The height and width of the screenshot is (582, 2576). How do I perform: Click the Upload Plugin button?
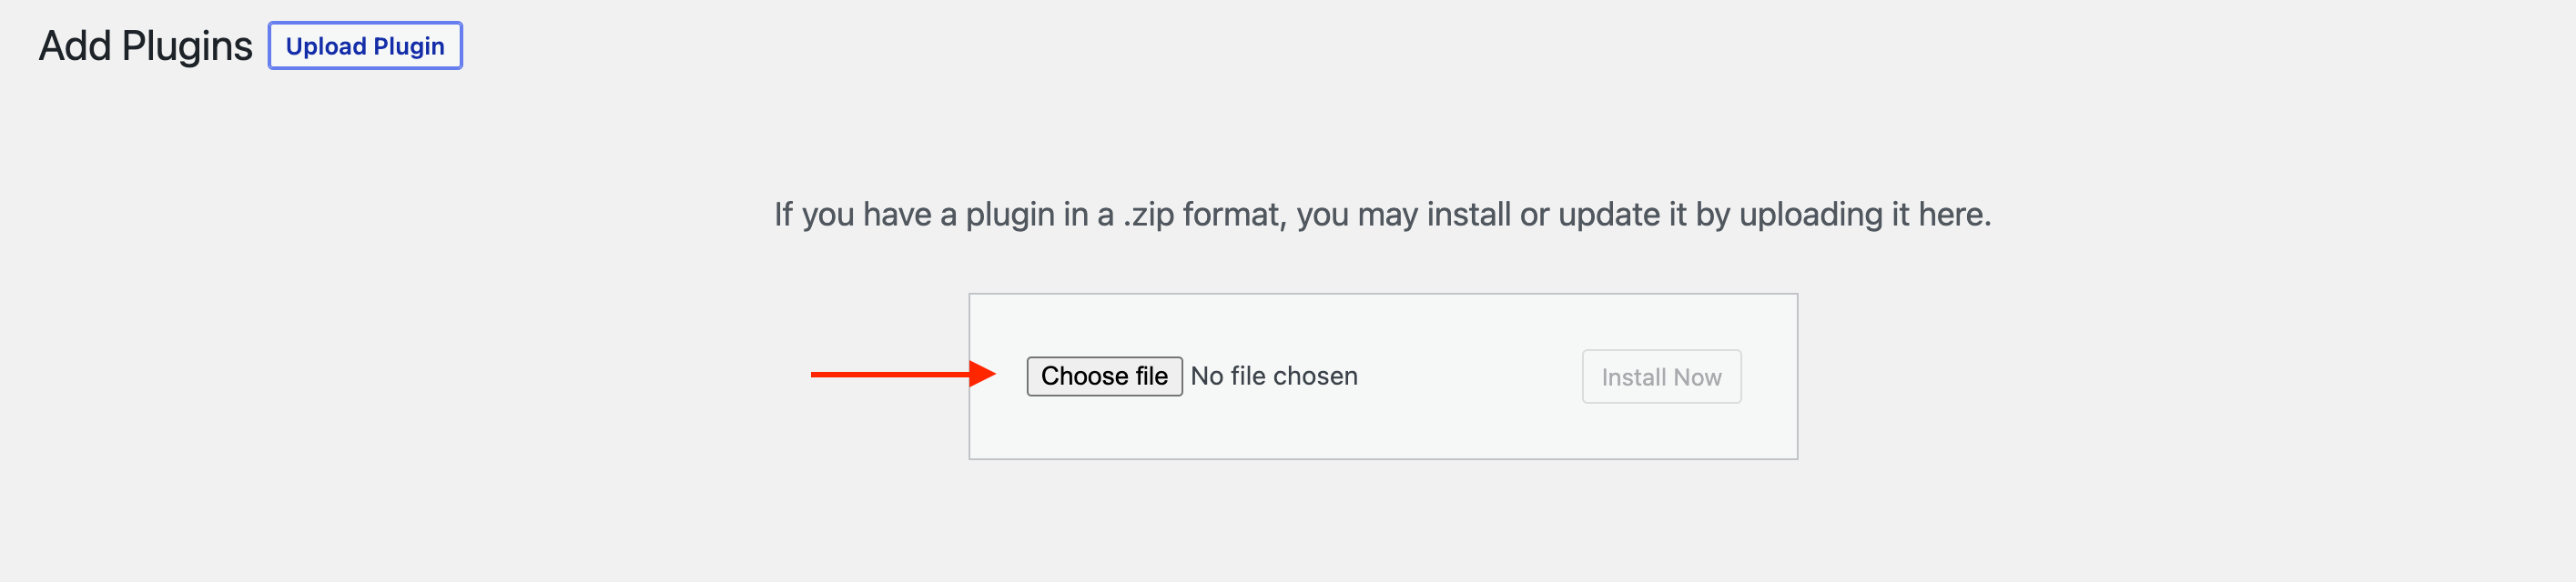365,45
